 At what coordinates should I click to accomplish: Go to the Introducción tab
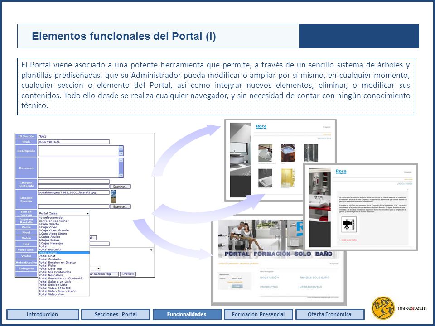tap(43, 314)
